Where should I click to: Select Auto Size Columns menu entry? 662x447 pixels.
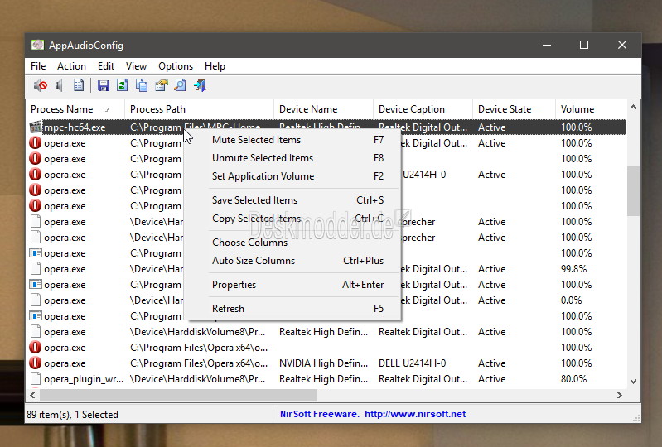click(x=292, y=260)
